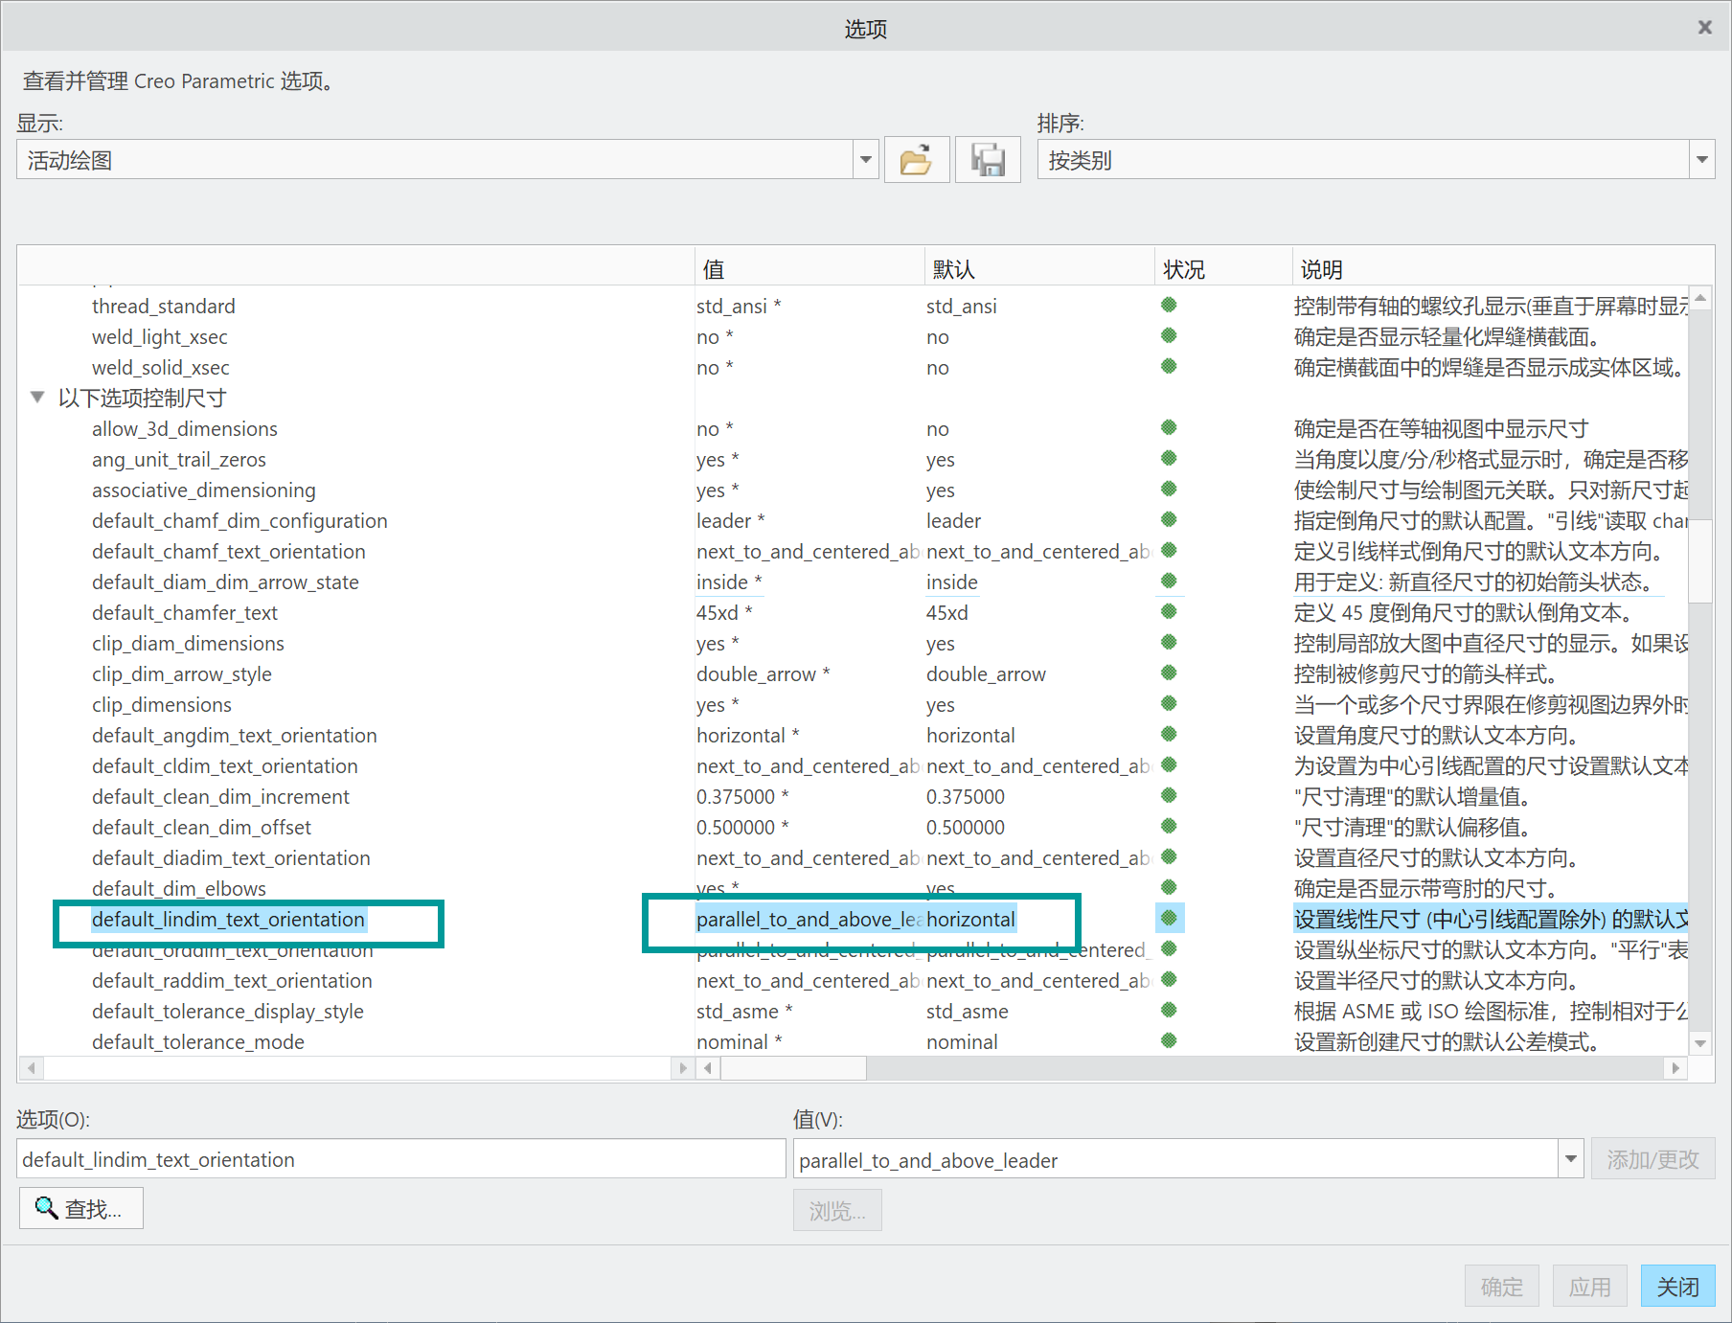Click the Default column header

point(1039,269)
